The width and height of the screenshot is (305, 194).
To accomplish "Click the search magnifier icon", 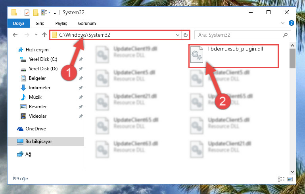I will coord(285,35).
